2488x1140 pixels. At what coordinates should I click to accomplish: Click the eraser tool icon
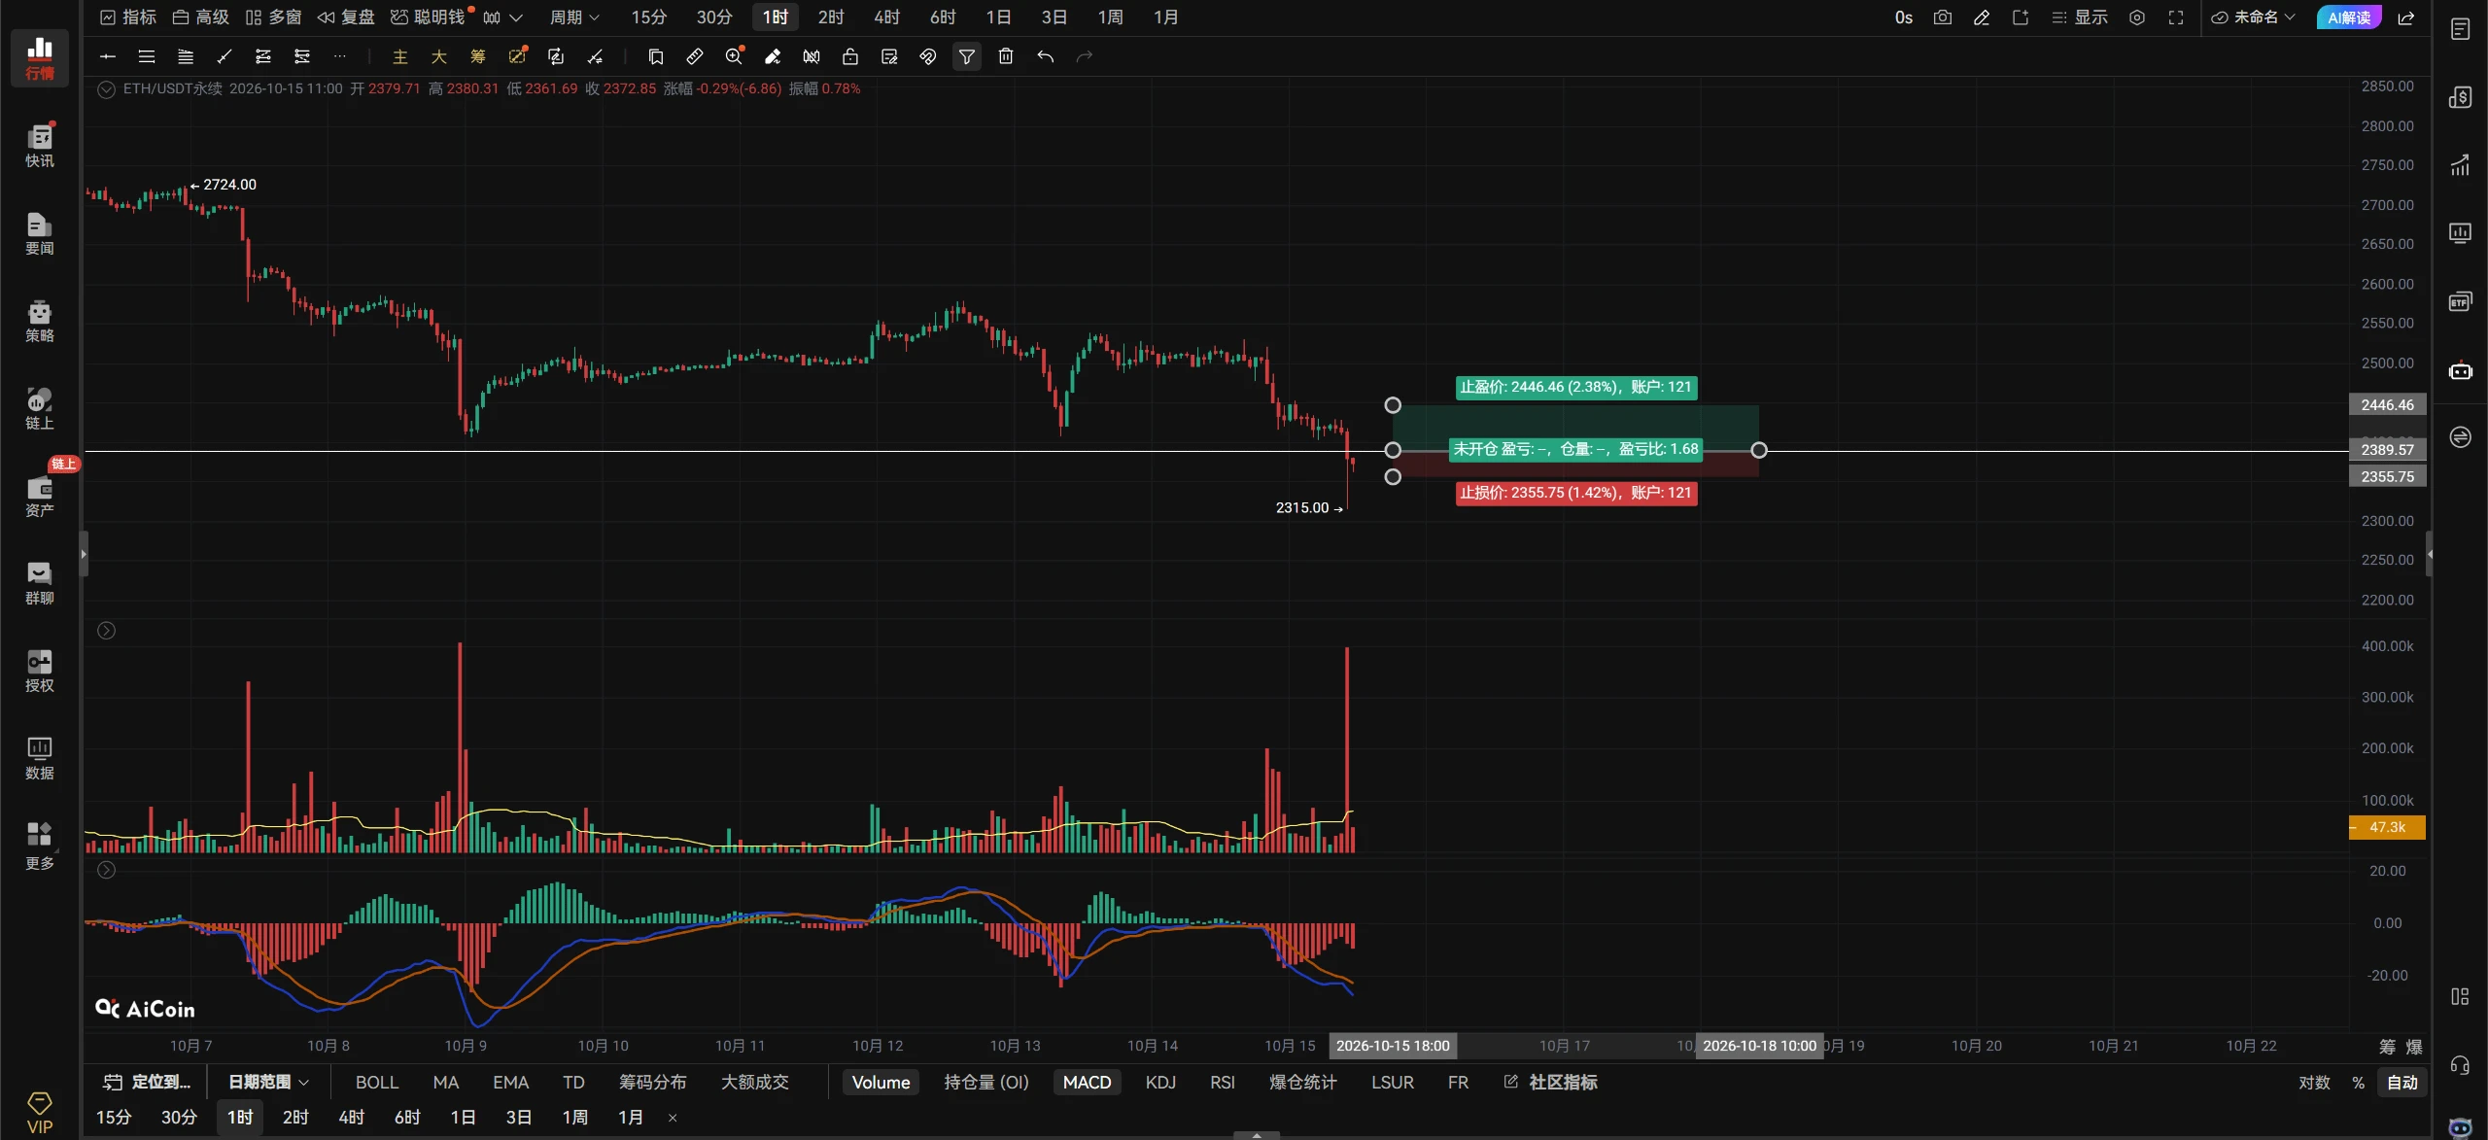(773, 56)
